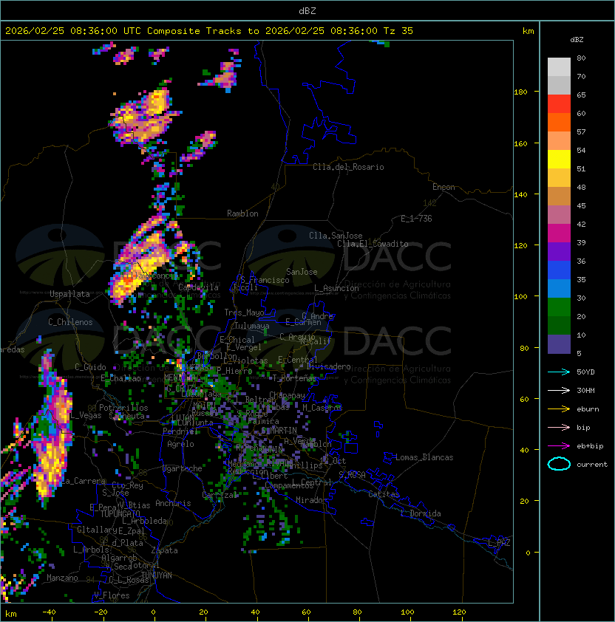
Task: Click the 'eburn' legend label
Action: 588,409
